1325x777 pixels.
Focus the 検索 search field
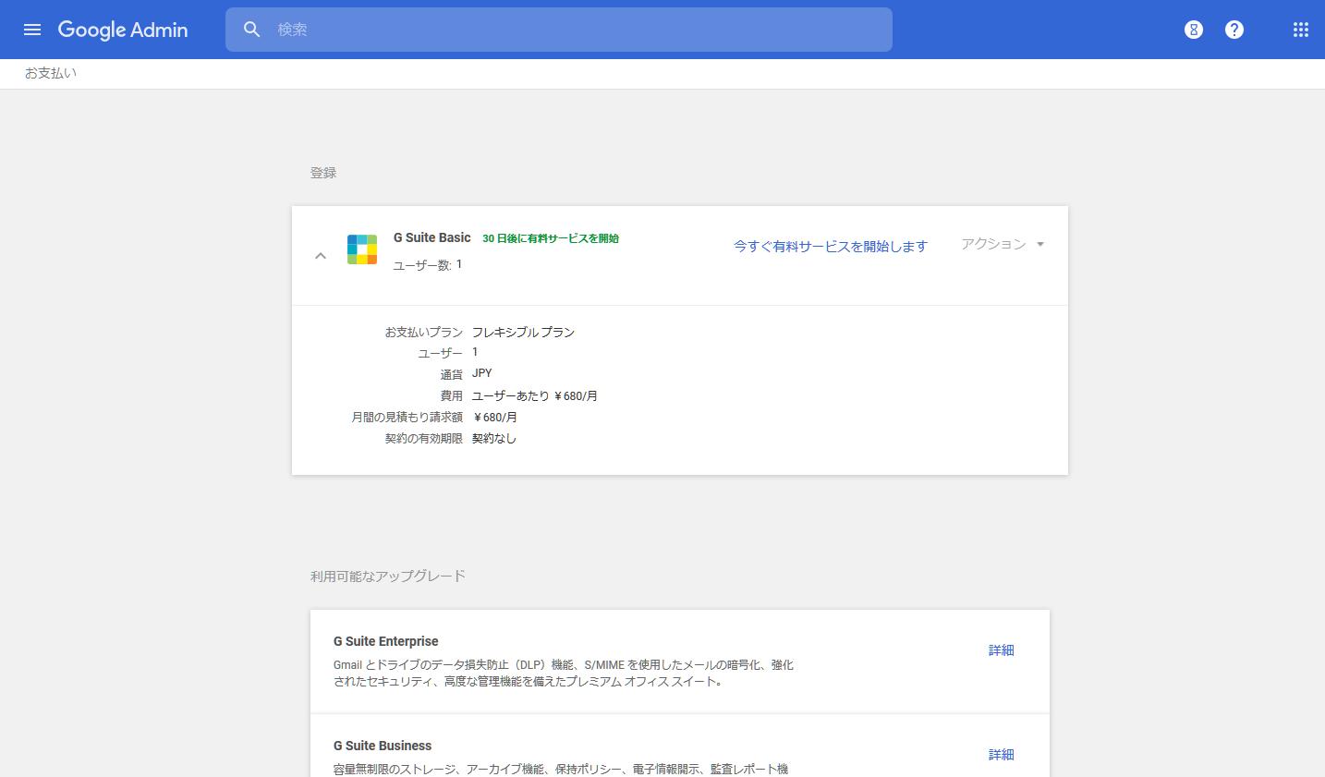tap(559, 30)
